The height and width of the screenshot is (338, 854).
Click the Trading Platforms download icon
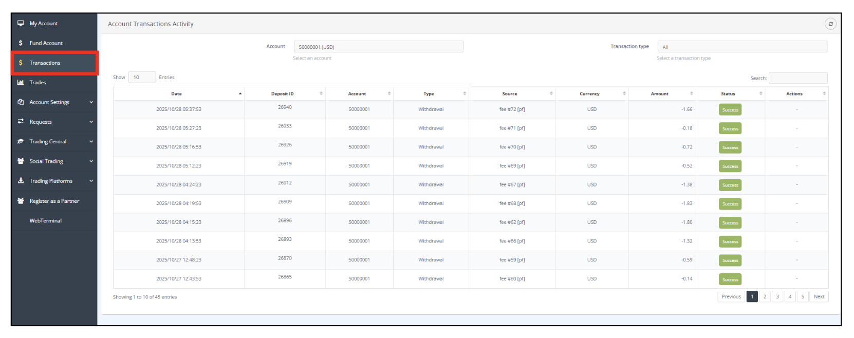coord(21,181)
